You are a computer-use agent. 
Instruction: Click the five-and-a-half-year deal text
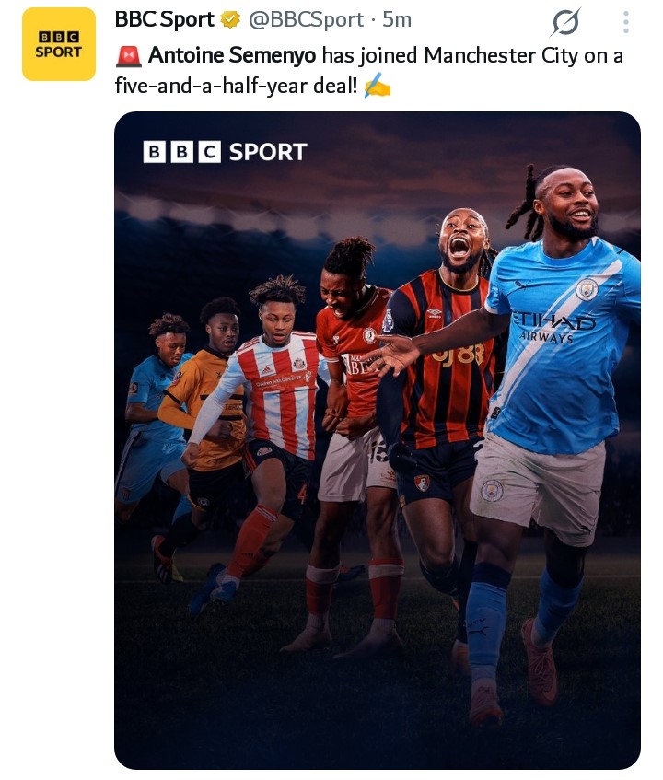236,86
